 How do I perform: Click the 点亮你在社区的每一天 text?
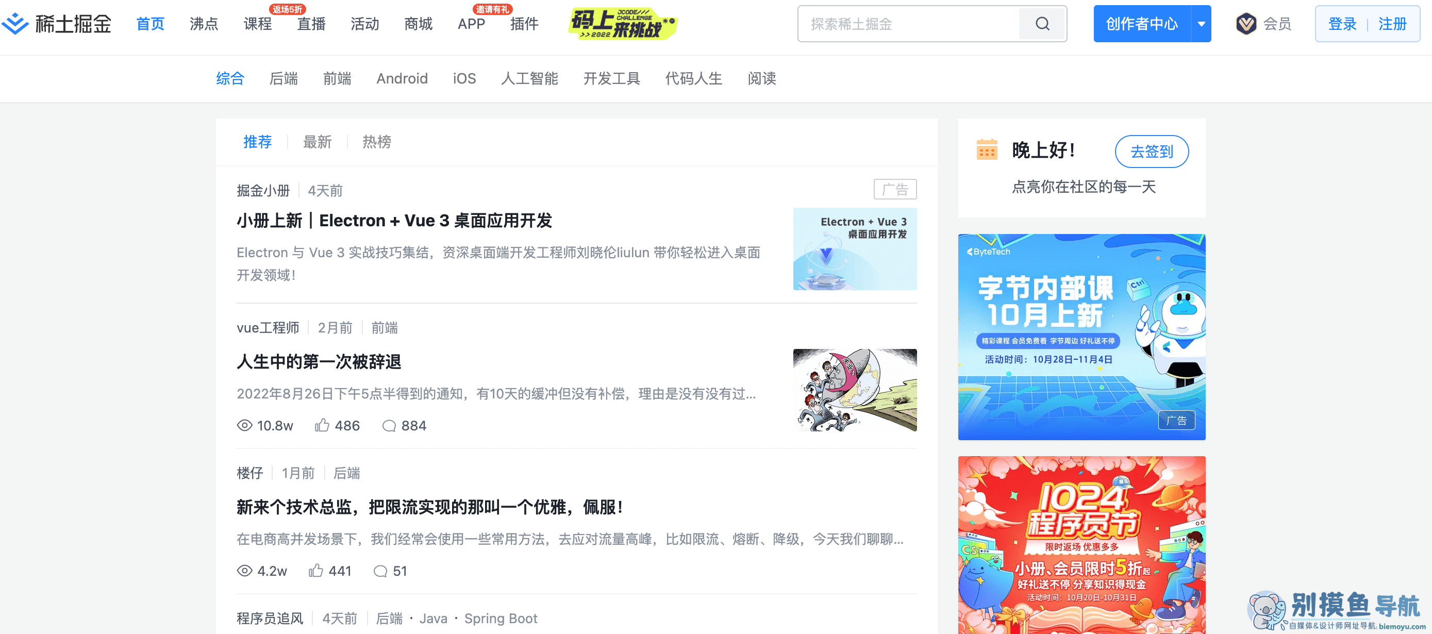click(x=1084, y=186)
